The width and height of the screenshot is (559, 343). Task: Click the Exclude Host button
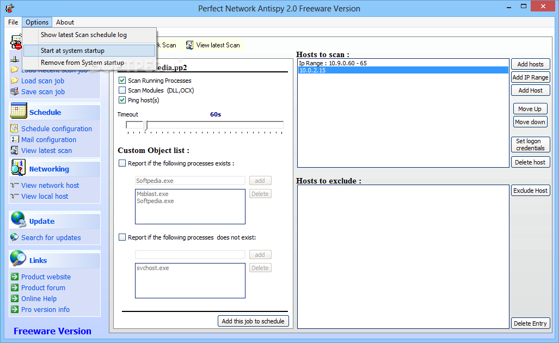coord(531,191)
